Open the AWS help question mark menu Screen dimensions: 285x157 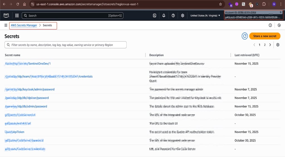click(173, 16)
